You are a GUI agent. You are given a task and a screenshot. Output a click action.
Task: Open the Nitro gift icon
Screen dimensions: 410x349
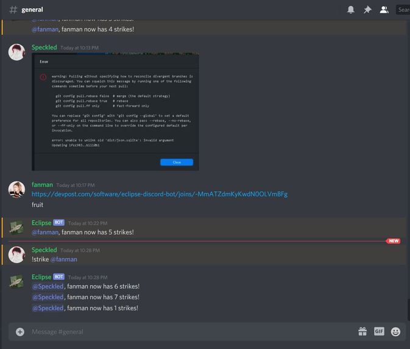point(362,331)
